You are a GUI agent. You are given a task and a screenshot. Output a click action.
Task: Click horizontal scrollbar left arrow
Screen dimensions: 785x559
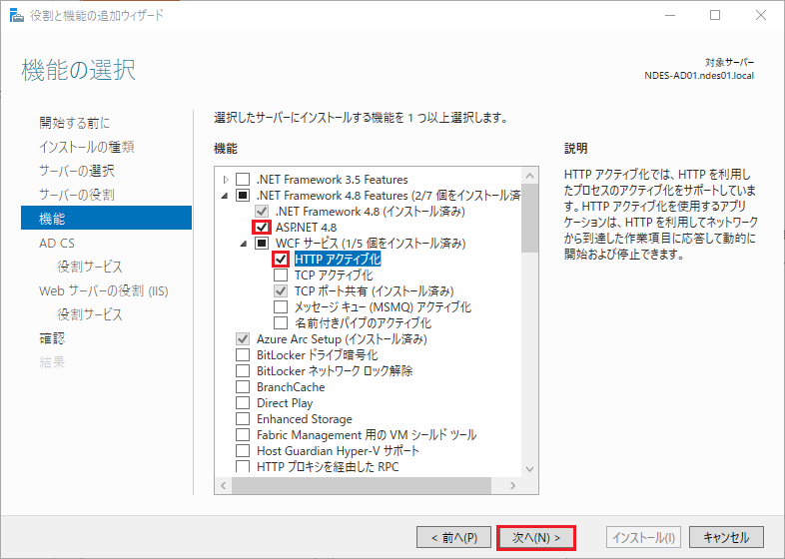224,485
